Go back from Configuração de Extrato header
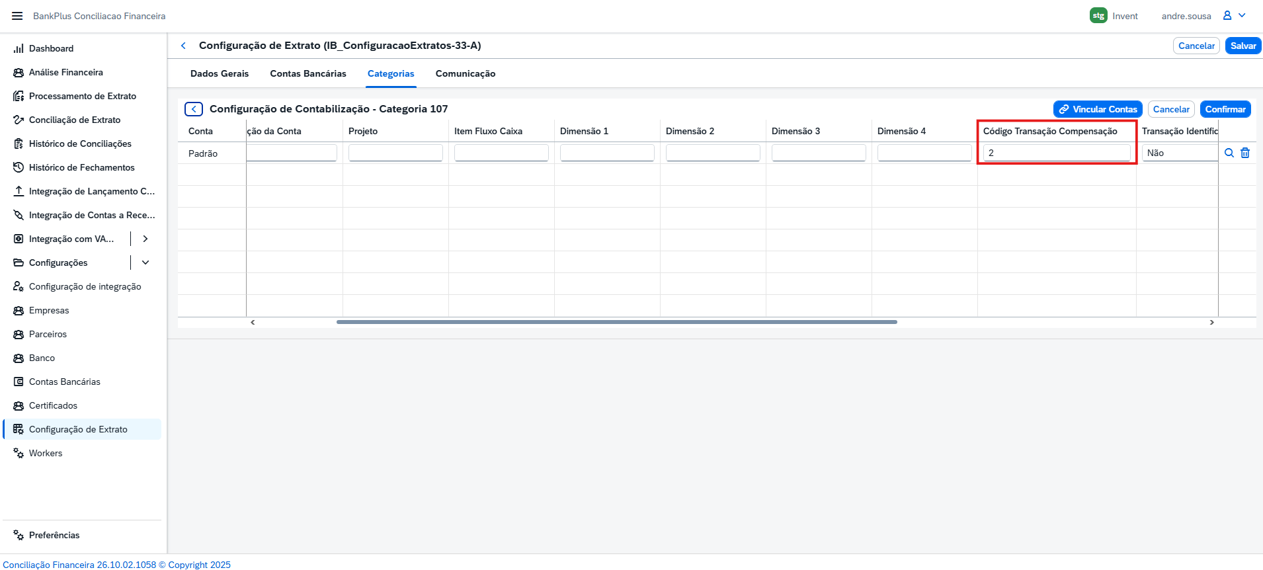1263x570 pixels. click(183, 46)
